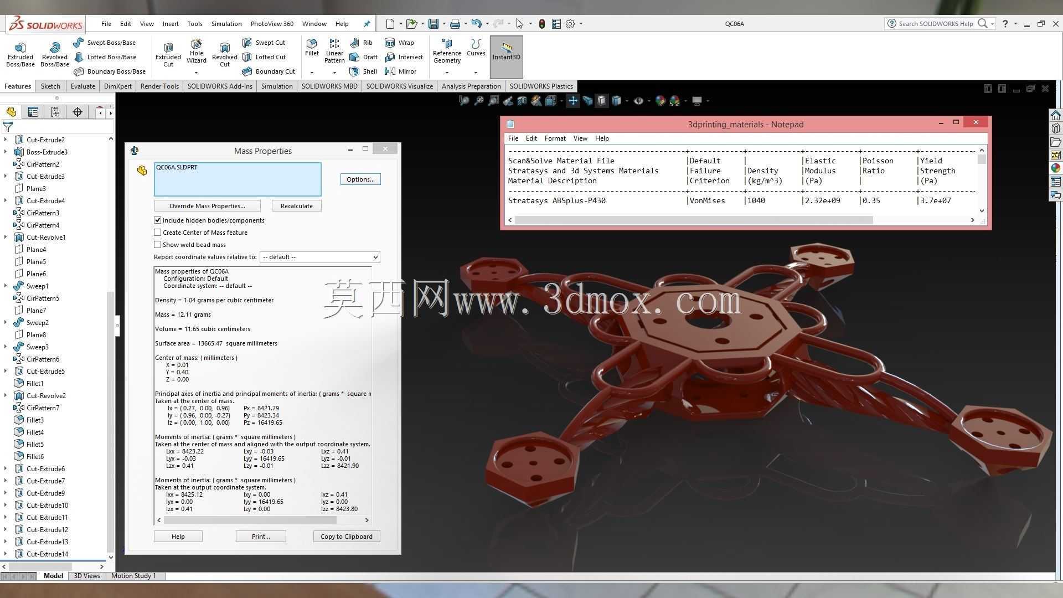
Task: Expand the Cut-Revolve1 feature node
Action: (x=6, y=237)
